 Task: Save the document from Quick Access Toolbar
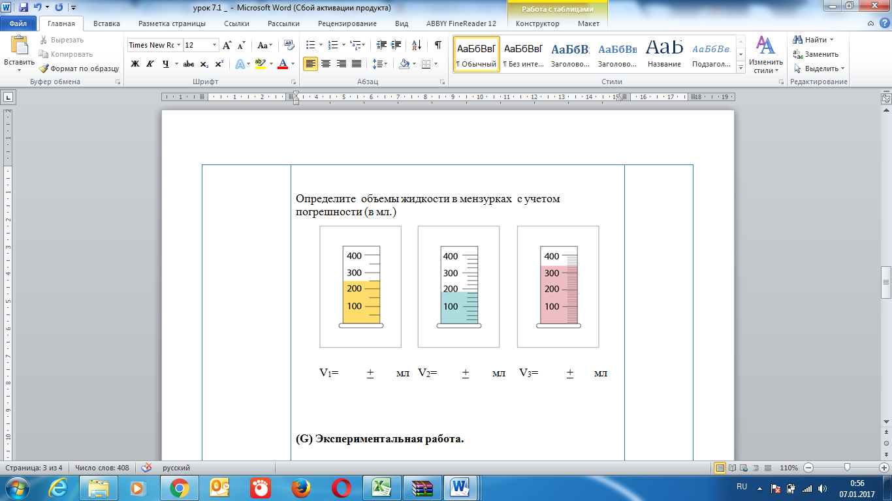[x=24, y=8]
